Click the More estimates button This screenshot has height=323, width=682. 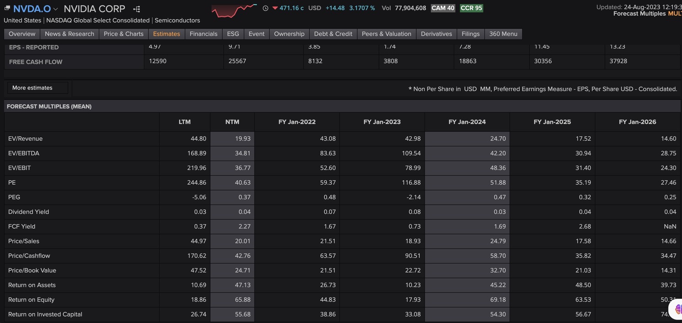click(x=38, y=88)
